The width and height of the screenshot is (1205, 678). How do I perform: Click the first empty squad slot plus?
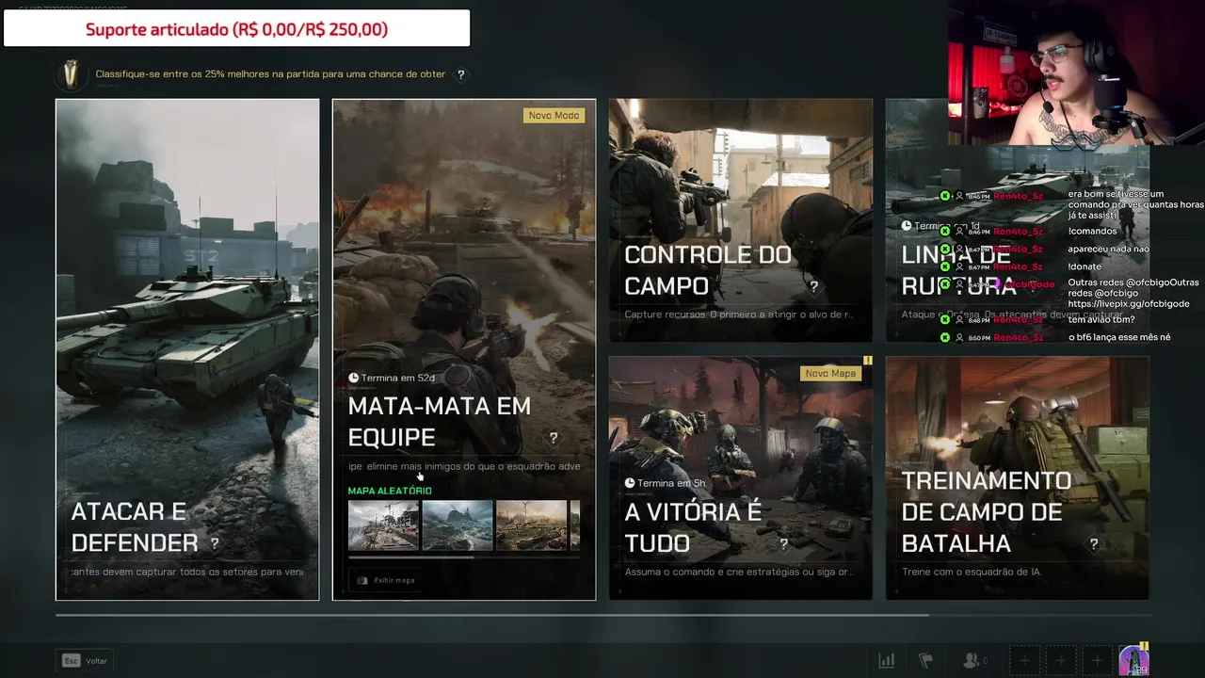[1024, 660]
